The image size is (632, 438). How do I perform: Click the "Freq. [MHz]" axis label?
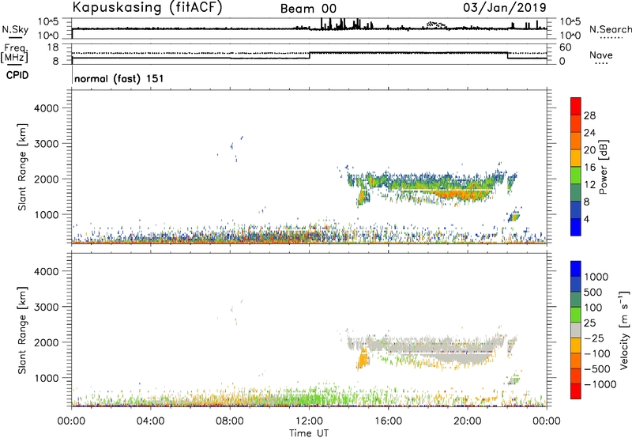click(x=15, y=54)
